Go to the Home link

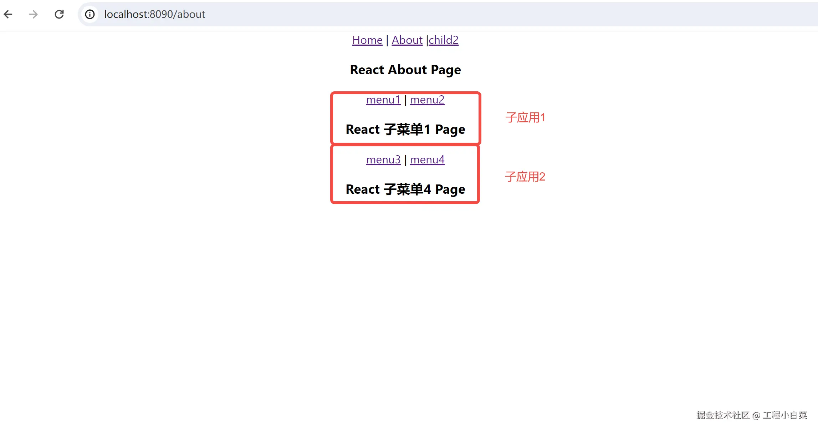point(367,40)
